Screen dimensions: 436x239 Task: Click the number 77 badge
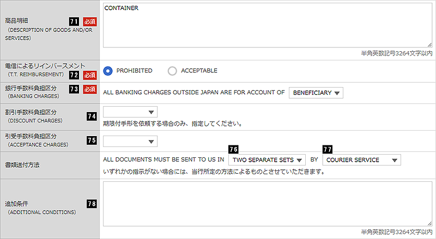pyautogui.click(x=327, y=149)
